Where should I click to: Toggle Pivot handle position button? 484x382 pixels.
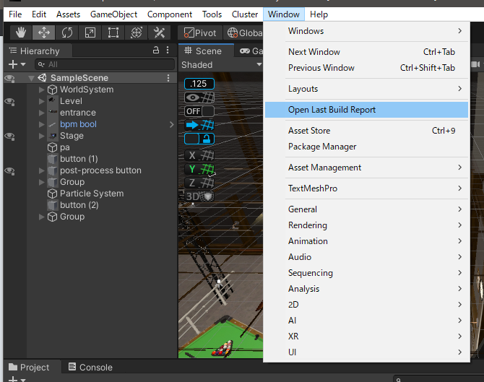200,32
